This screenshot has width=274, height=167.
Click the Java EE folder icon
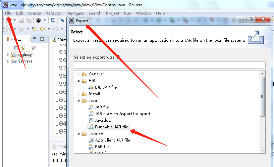pos(84,134)
